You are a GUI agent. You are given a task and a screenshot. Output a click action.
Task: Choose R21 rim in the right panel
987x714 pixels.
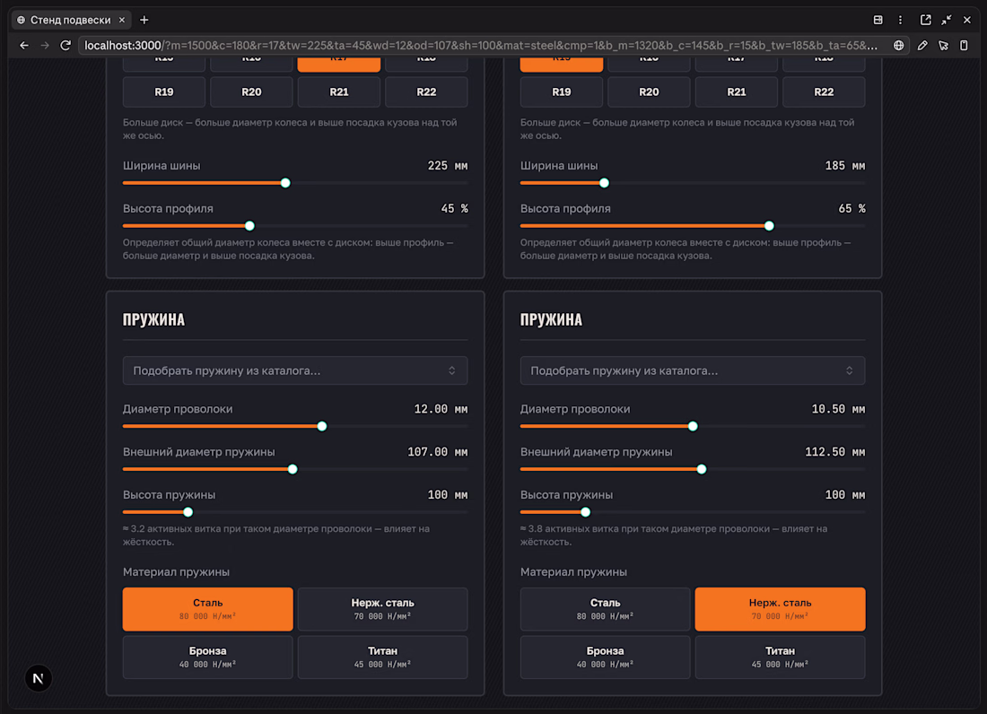pyautogui.click(x=737, y=91)
